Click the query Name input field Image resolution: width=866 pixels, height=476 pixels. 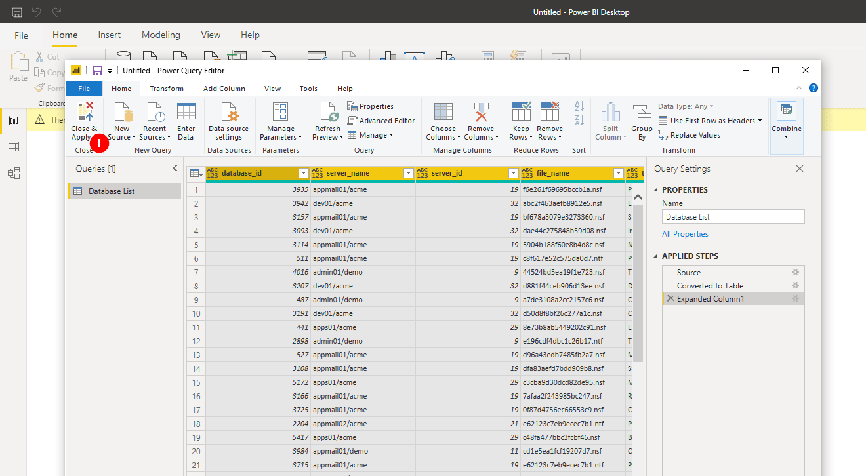click(733, 217)
